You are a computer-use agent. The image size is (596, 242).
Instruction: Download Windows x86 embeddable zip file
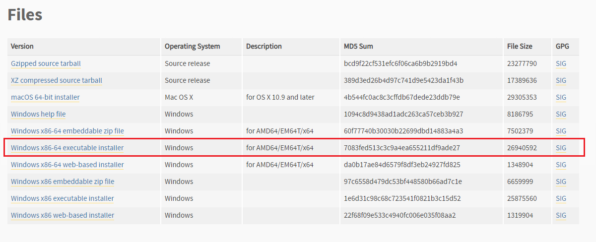(x=63, y=181)
